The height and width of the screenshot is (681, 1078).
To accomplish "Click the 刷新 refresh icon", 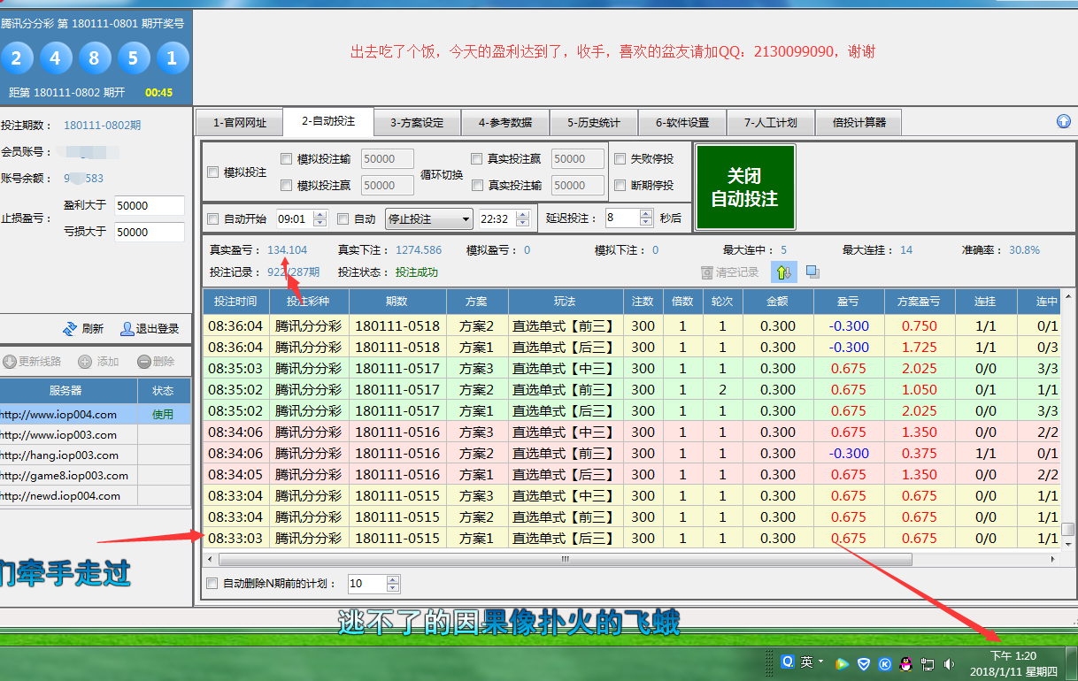I will click(69, 329).
